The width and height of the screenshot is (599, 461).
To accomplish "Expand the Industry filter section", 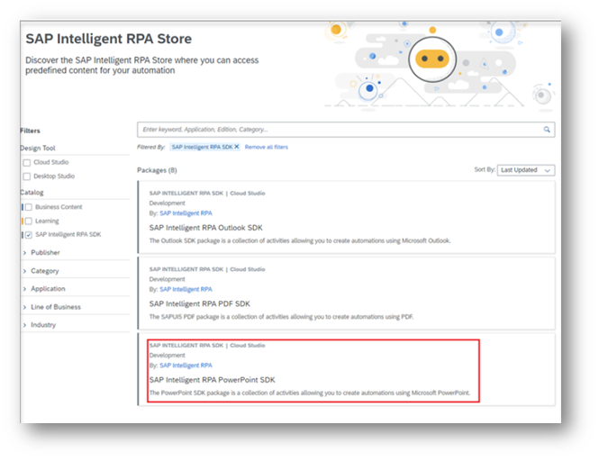I will [x=42, y=325].
